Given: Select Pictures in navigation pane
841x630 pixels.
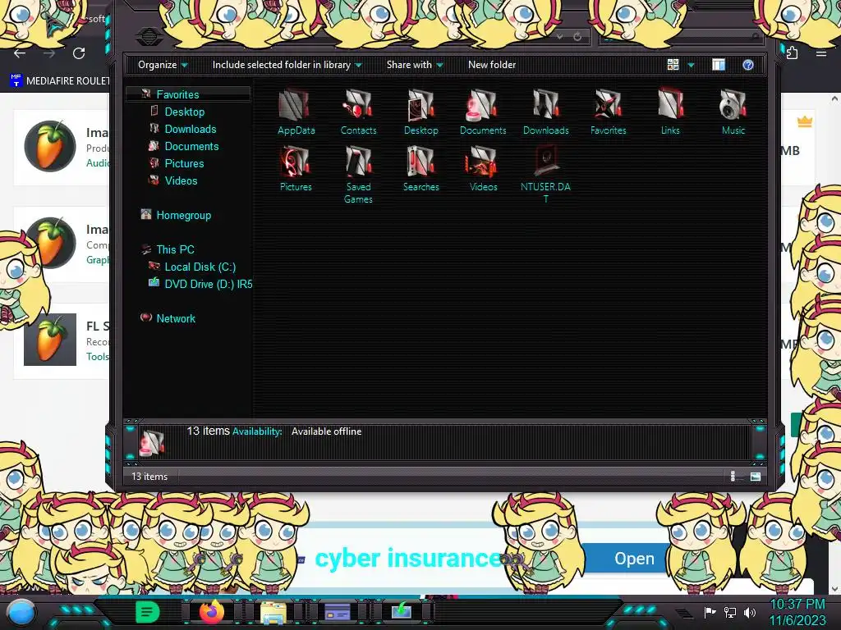Looking at the screenshot, I should point(184,163).
